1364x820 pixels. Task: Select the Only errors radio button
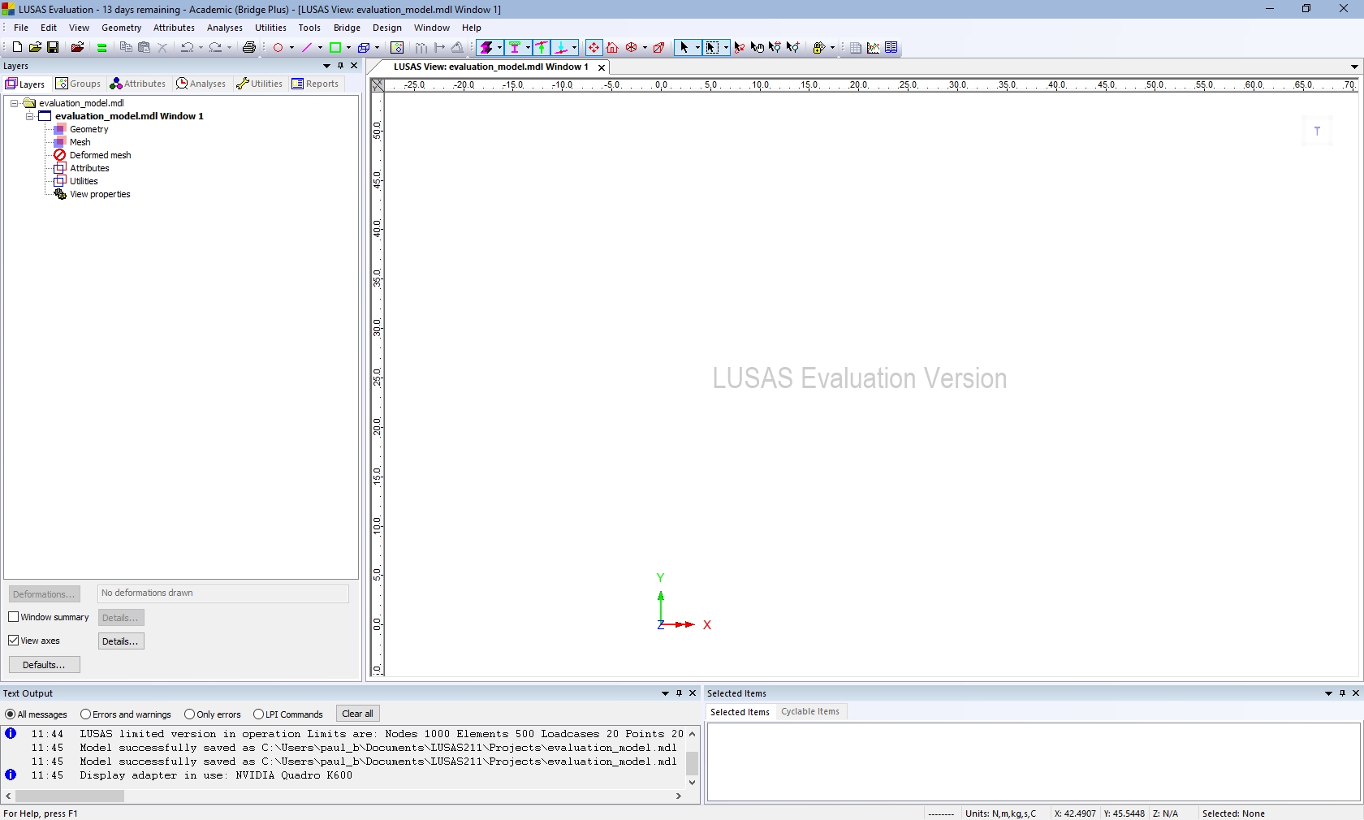tap(189, 714)
